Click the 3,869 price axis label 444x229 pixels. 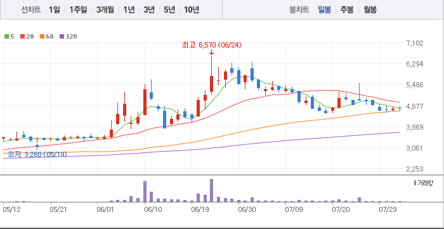click(415, 127)
